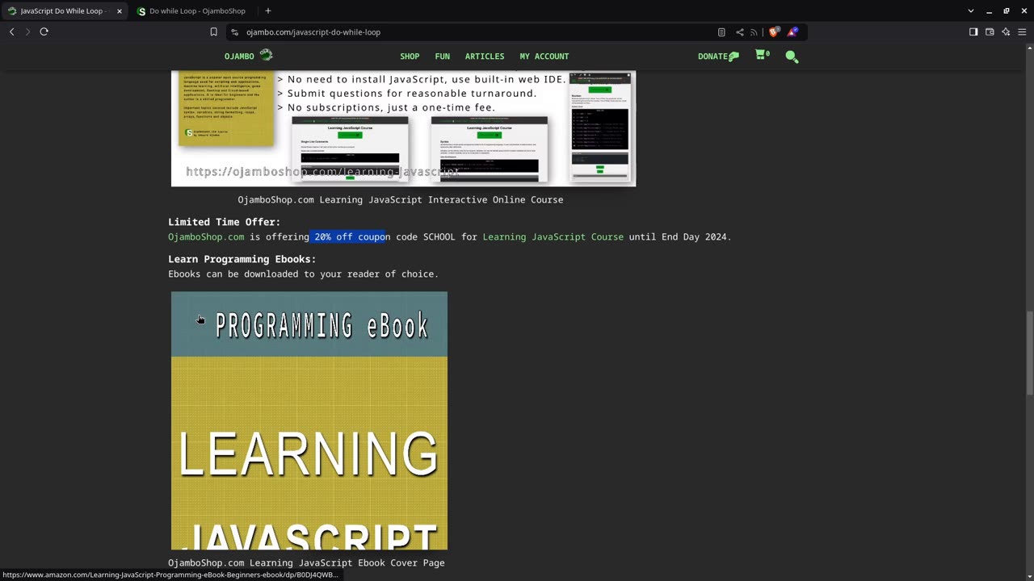Click the "Limited Time Offer:" heading
The height and width of the screenshot is (581, 1034).
click(x=225, y=222)
